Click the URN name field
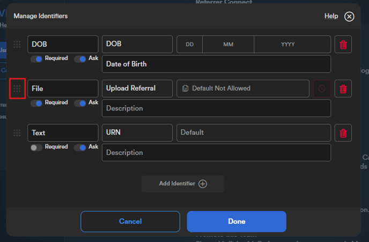369x242 pixels. [x=137, y=133]
